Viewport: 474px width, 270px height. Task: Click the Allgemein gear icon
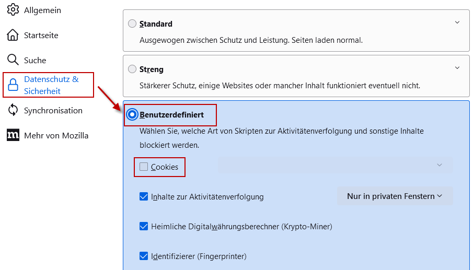tap(13, 10)
